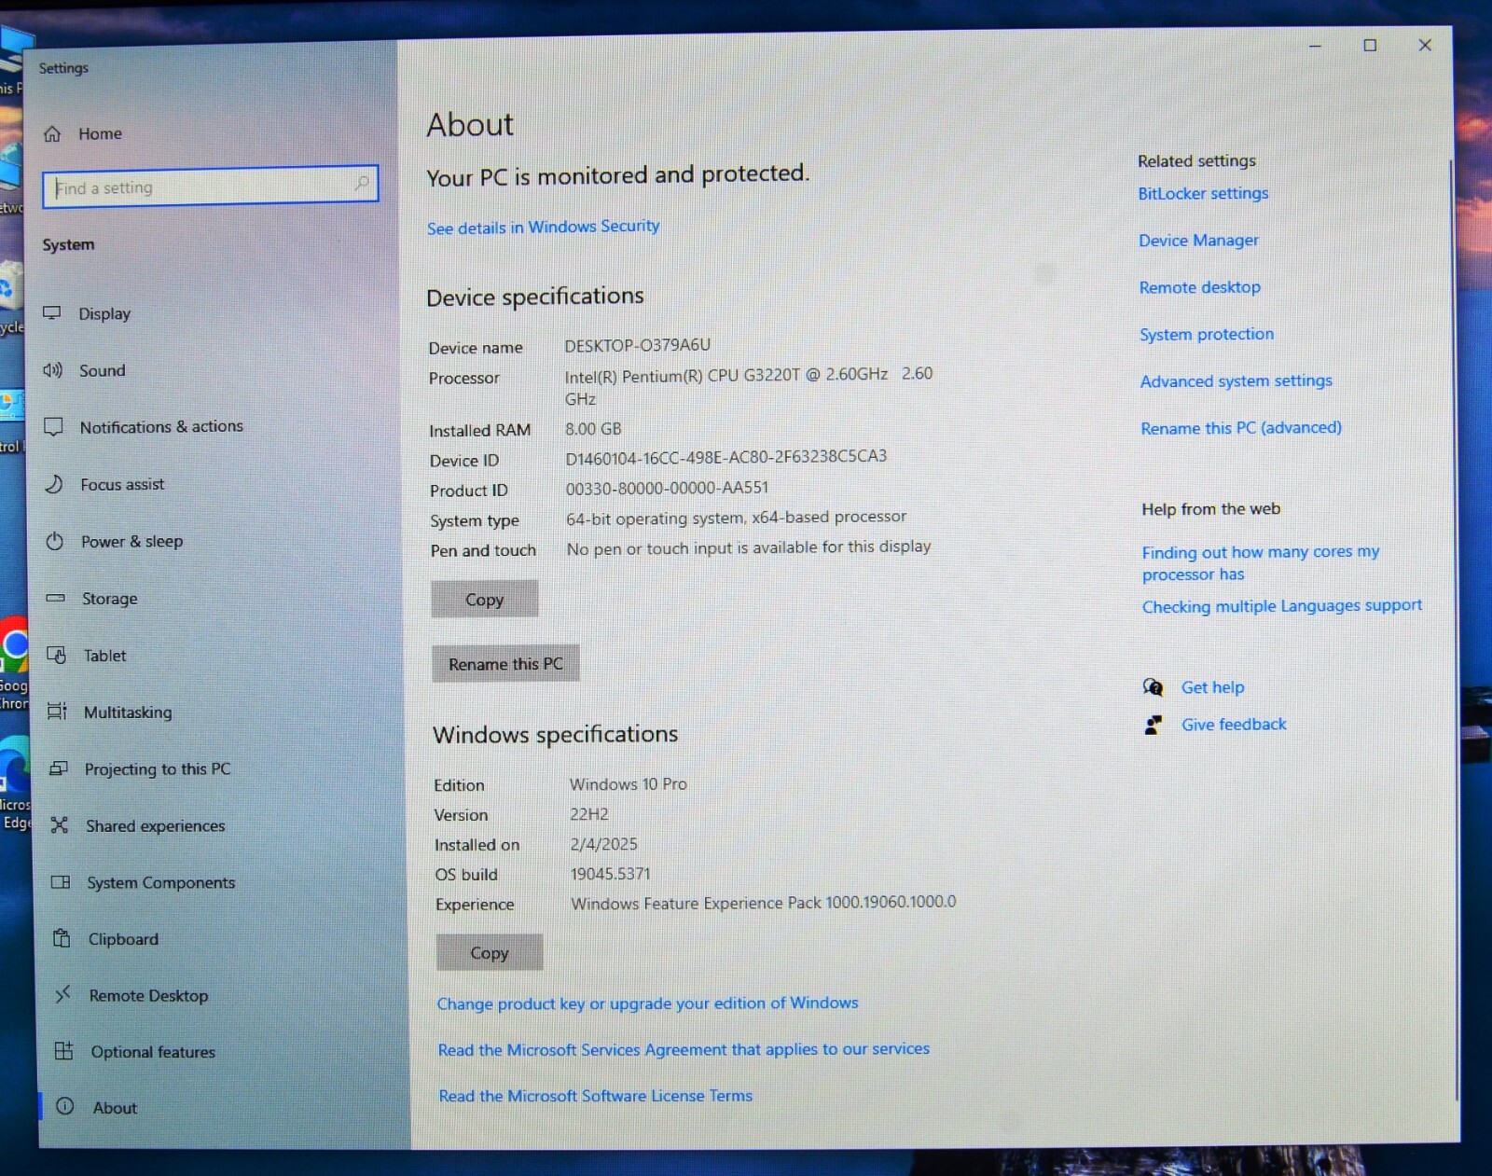Click the Sound speaker icon
Viewport: 1492px width, 1176px height.
(53, 370)
